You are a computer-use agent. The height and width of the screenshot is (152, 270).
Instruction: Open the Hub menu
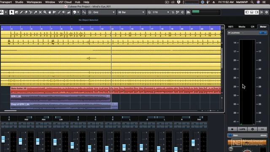[78, 2]
